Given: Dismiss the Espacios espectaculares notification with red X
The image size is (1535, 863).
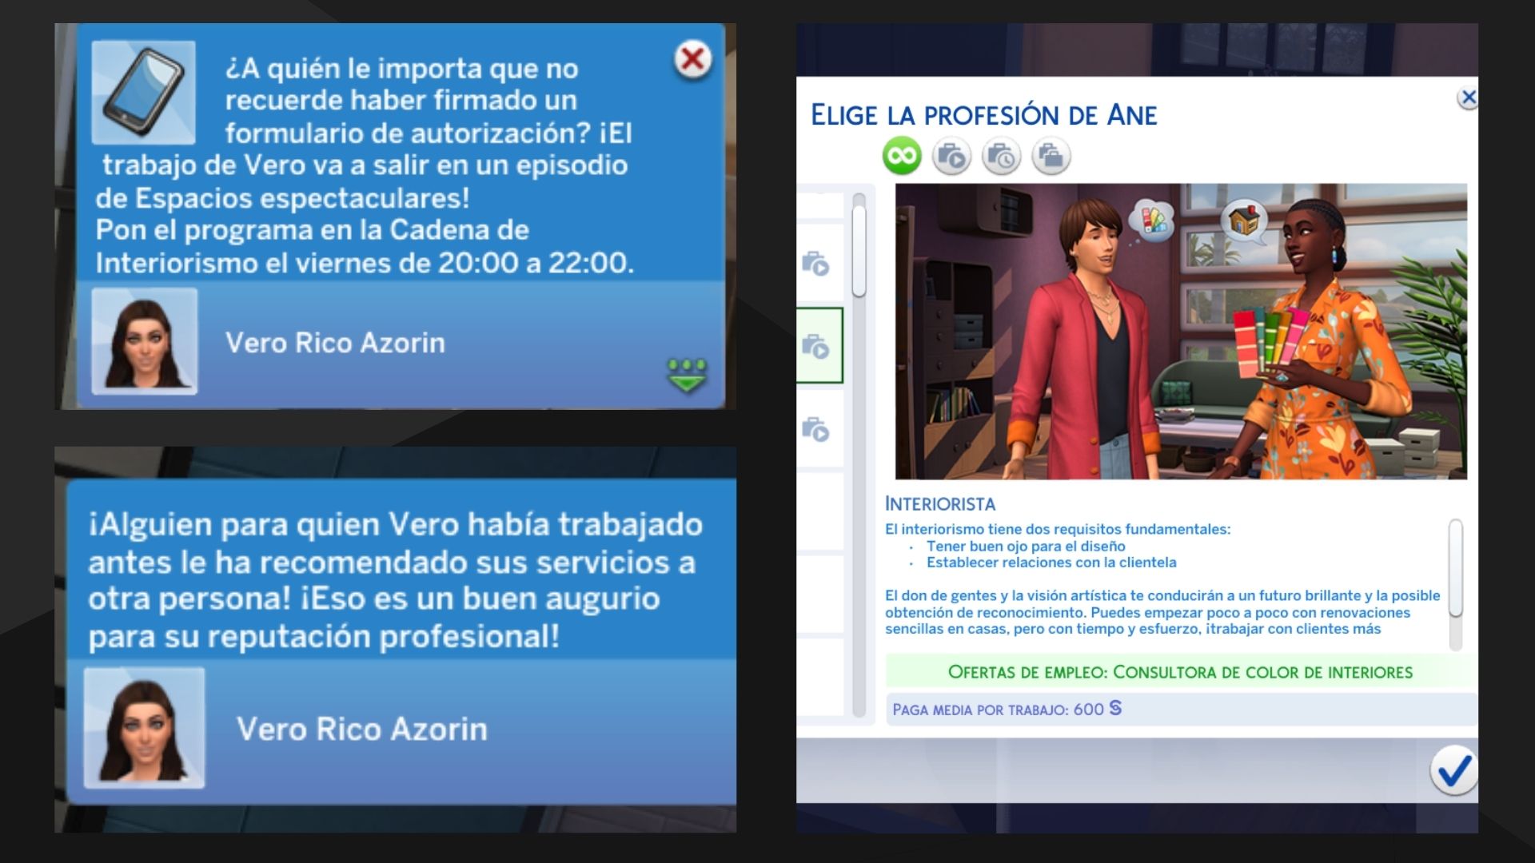Looking at the screenshot, I should 692,59.
